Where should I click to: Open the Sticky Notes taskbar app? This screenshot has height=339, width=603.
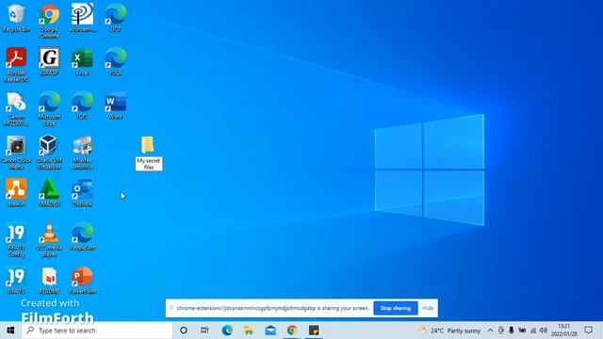(x=314, y=331)
